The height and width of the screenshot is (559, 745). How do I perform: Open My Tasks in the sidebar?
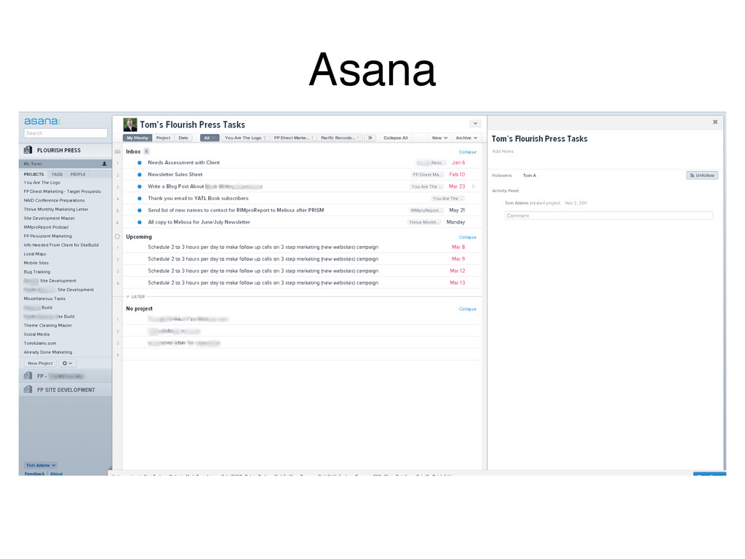tap(65, 164)
